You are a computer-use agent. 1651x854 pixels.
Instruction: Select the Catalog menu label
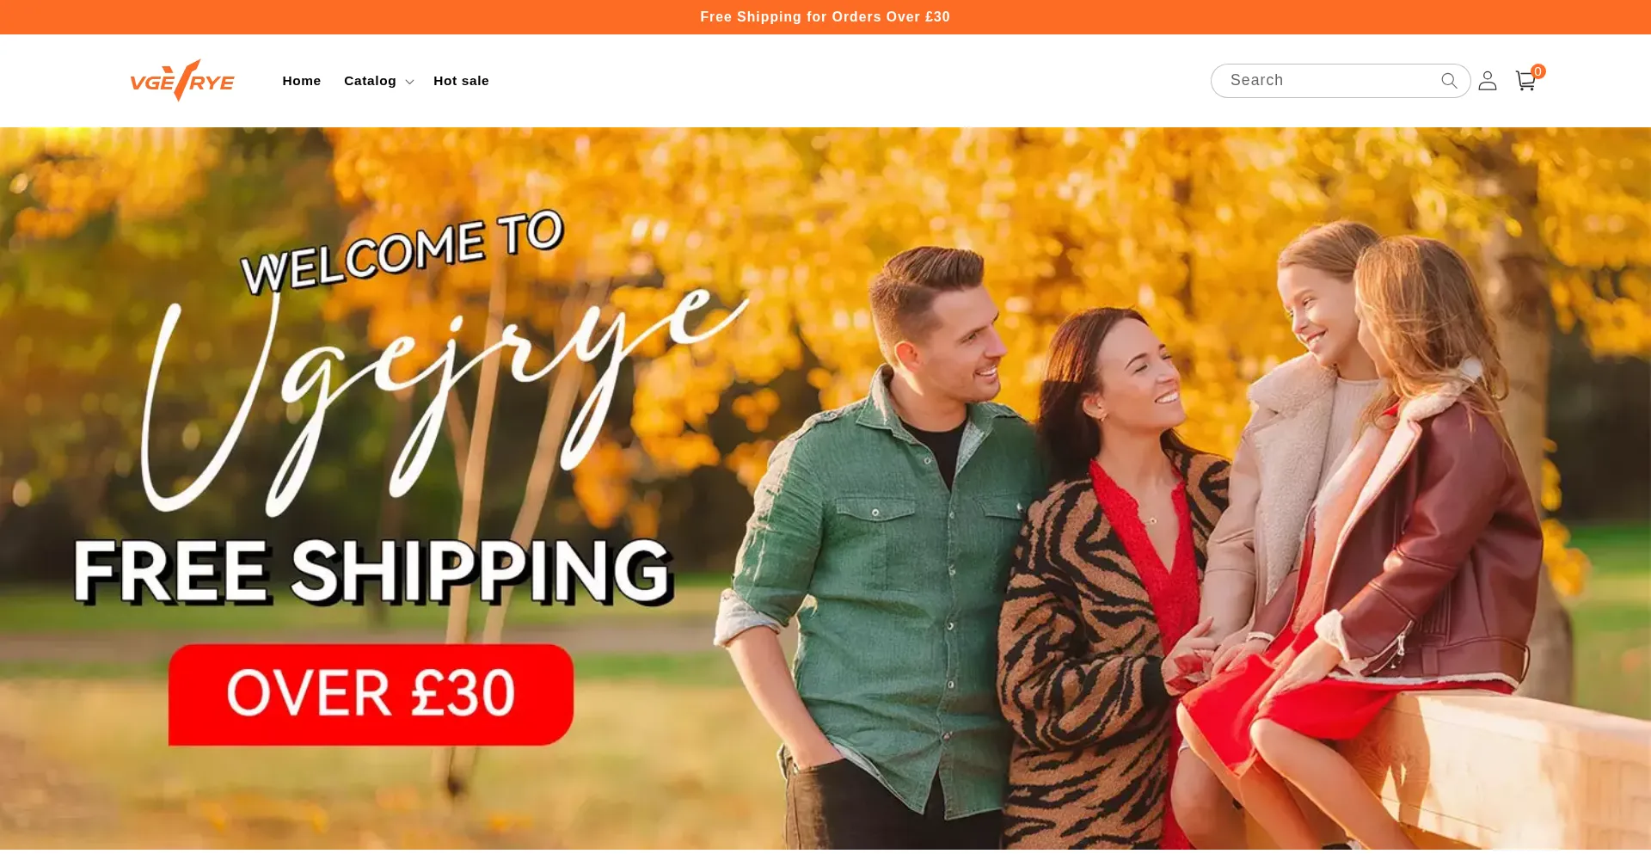[x=370, y=81]
